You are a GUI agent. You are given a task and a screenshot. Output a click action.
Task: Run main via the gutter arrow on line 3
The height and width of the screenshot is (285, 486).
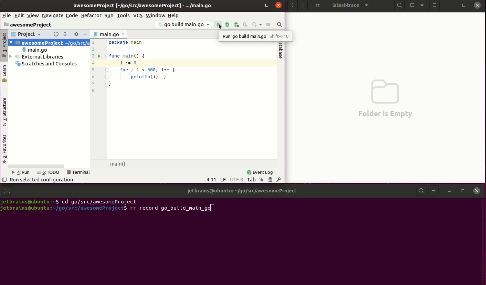pos(99,56)
